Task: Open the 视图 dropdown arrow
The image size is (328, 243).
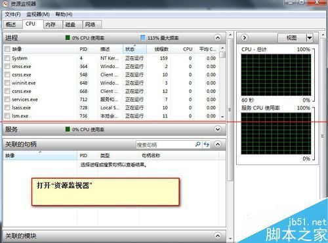Action: [x=309, y=38]
